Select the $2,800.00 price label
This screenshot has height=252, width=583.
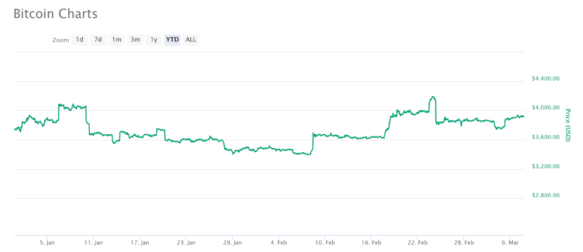(546, 195)
